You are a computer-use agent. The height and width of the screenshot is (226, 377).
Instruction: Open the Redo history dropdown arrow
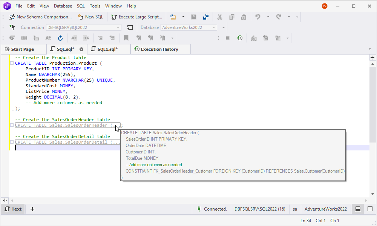(x=289, y=17)
